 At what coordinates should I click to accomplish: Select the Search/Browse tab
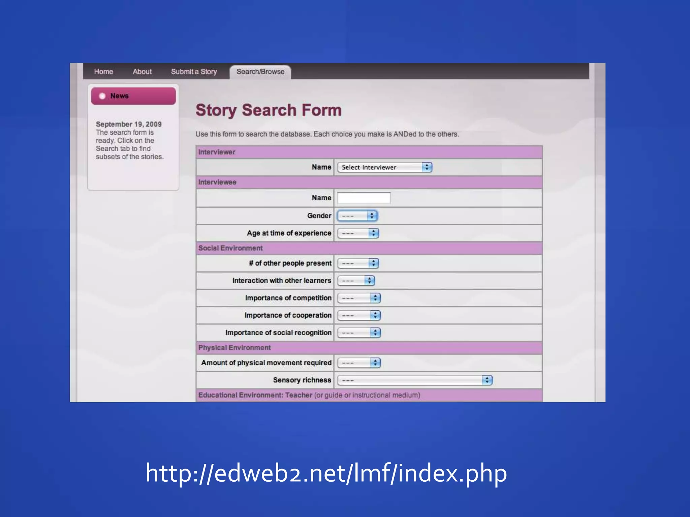(x=260, y=72)
